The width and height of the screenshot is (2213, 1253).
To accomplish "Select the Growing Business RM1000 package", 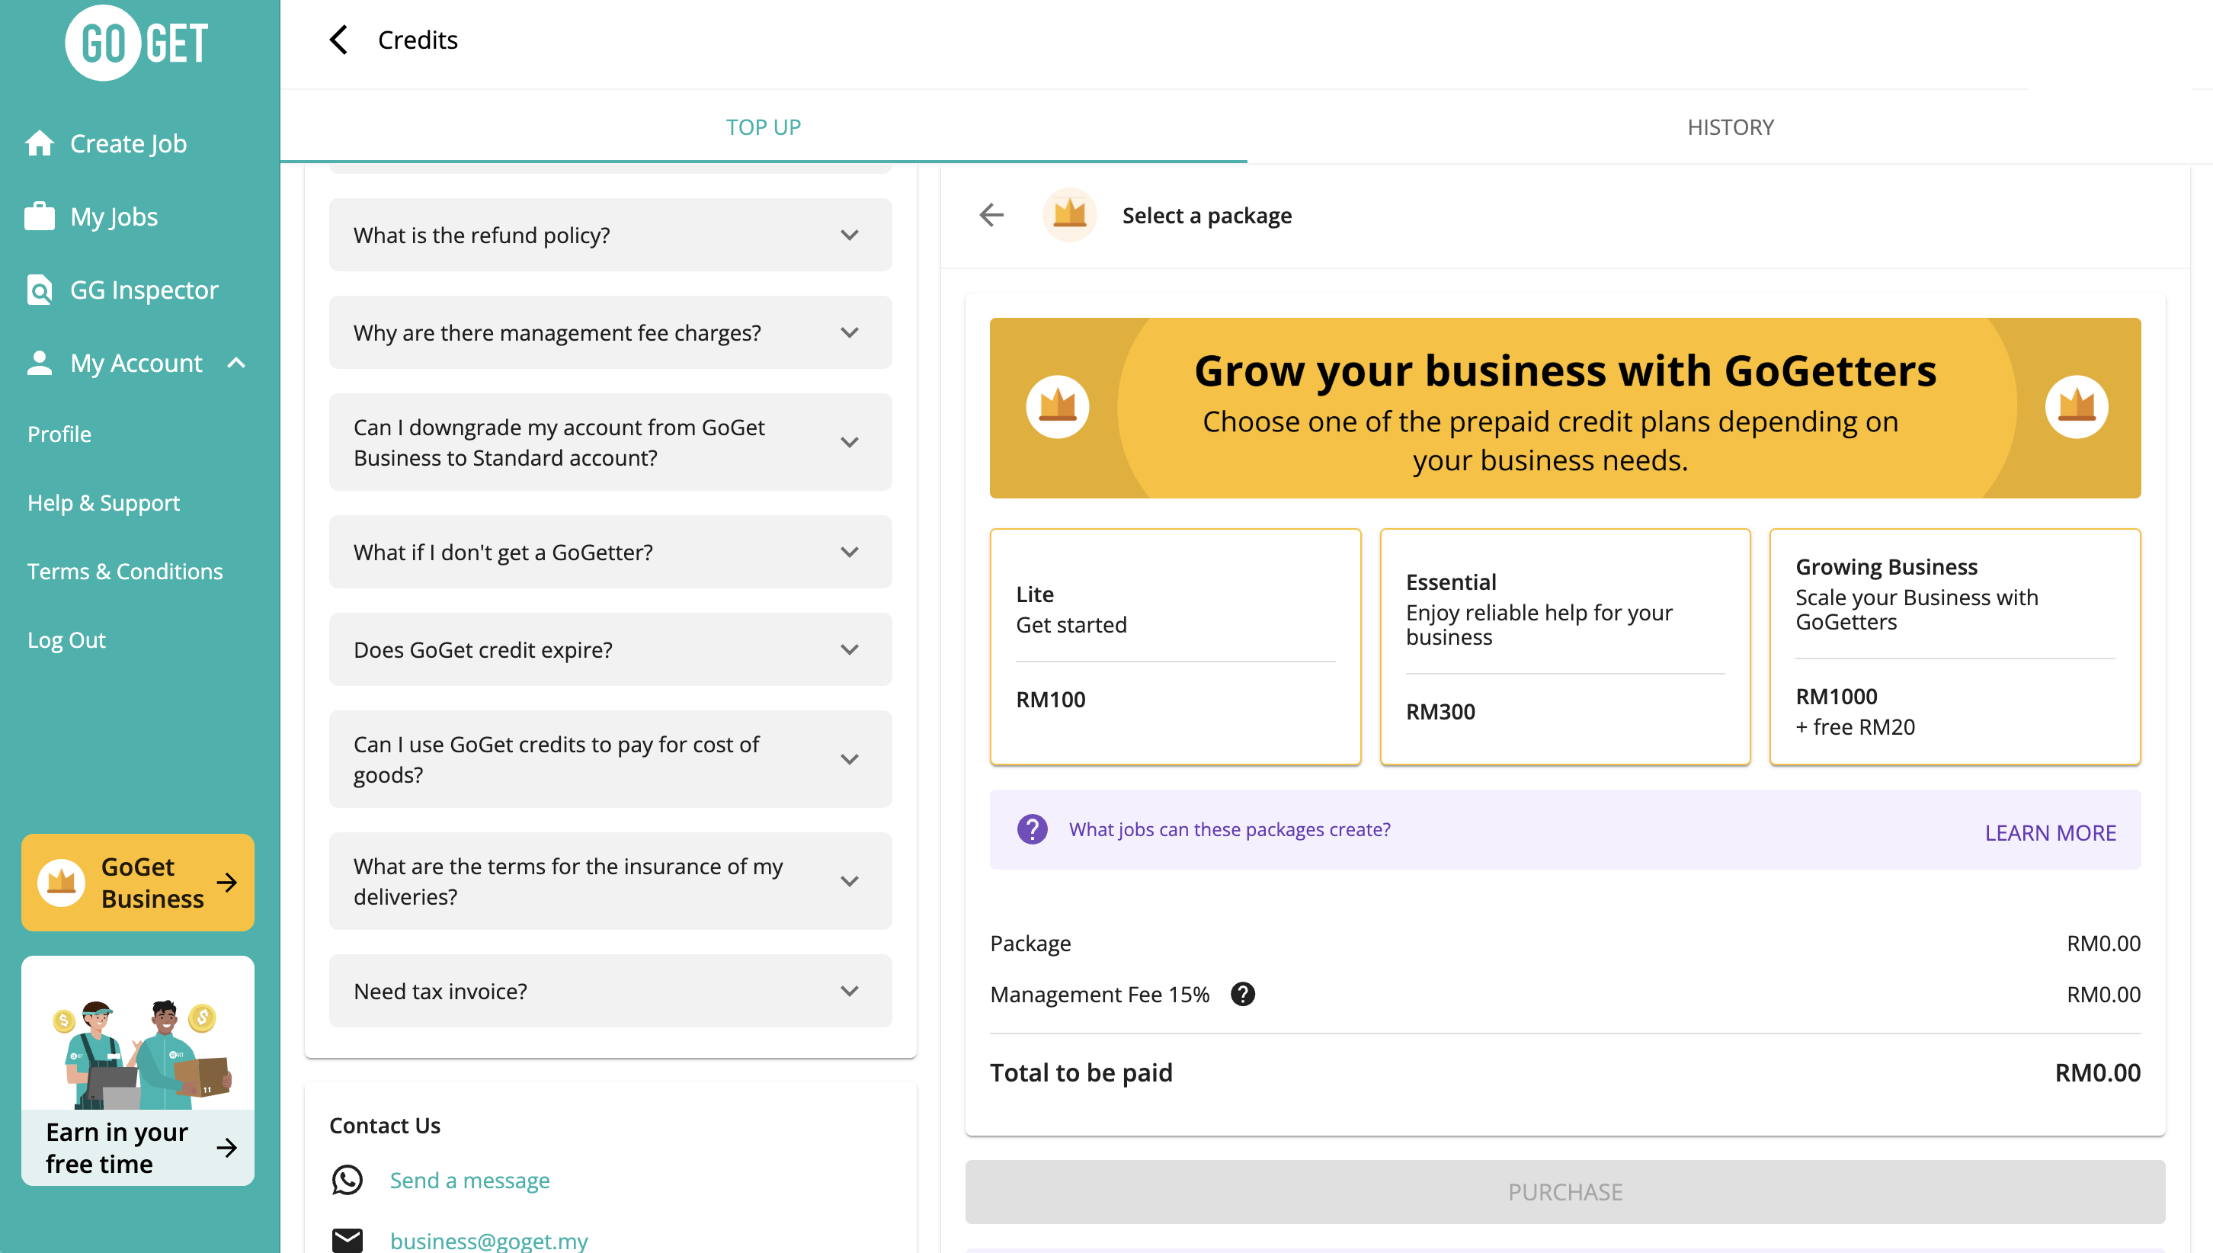I will pos(1955,646).
